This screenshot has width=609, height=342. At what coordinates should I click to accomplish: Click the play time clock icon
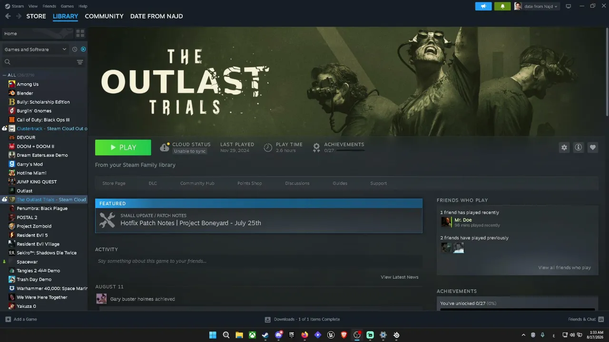click(x=268, y=148)
